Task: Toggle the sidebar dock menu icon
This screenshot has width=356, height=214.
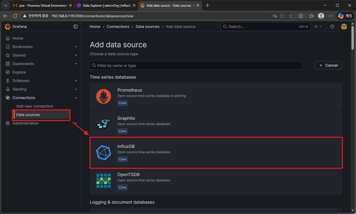Action: coord(76,27)
